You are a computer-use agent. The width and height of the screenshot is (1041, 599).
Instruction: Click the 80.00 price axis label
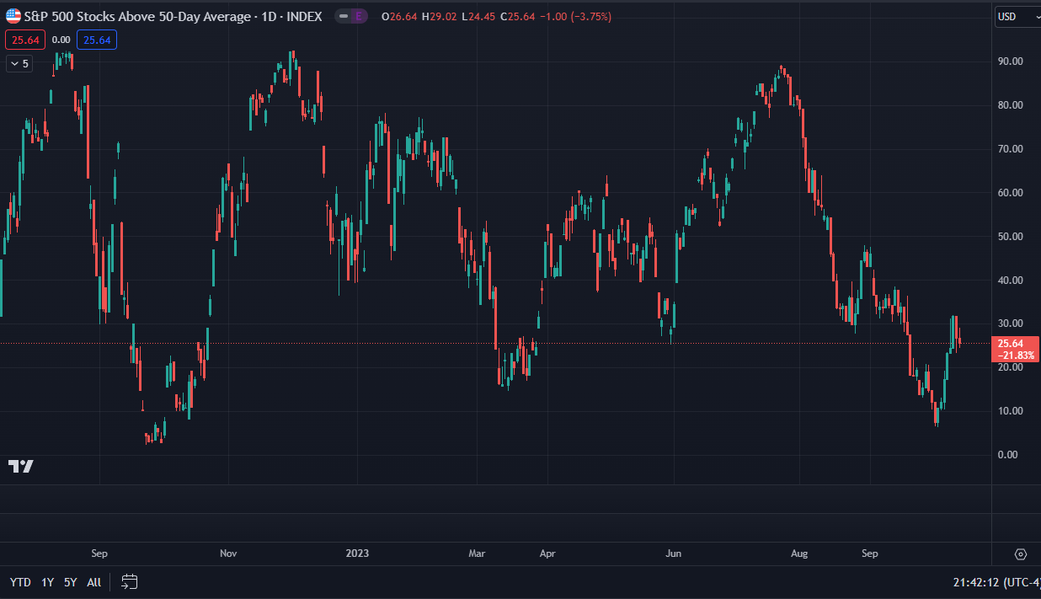coord(1010,105)
